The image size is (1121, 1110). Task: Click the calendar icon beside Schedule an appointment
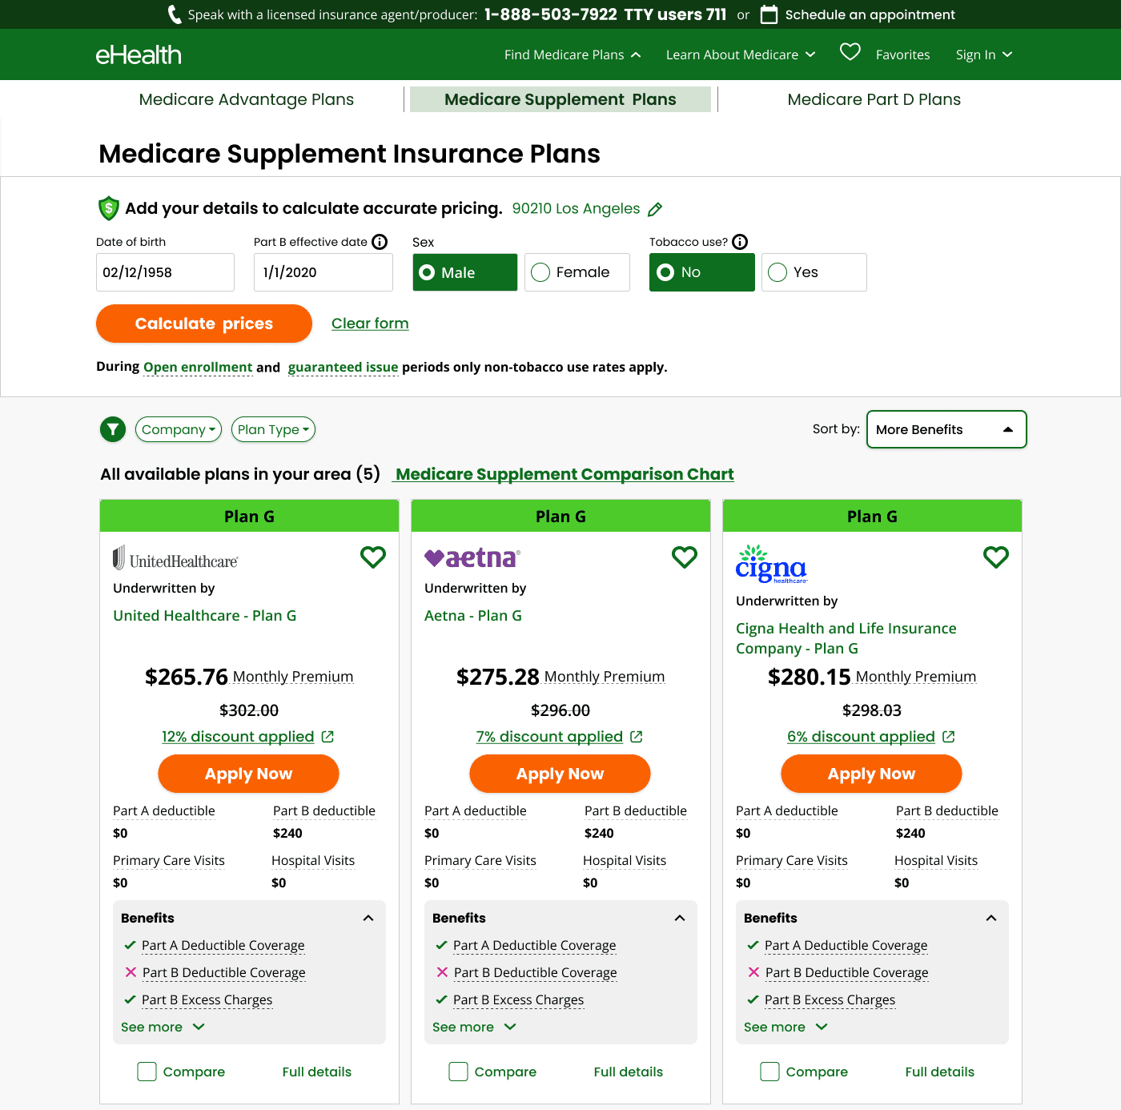[769, 14]
